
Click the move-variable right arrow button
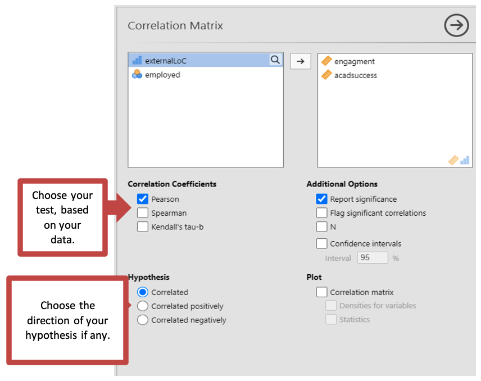[x=300, y=61]
